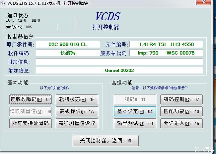The image size is (216, 154).
Task: Click the 读取测量值(M) - 08 button
Action: [31, 111]
